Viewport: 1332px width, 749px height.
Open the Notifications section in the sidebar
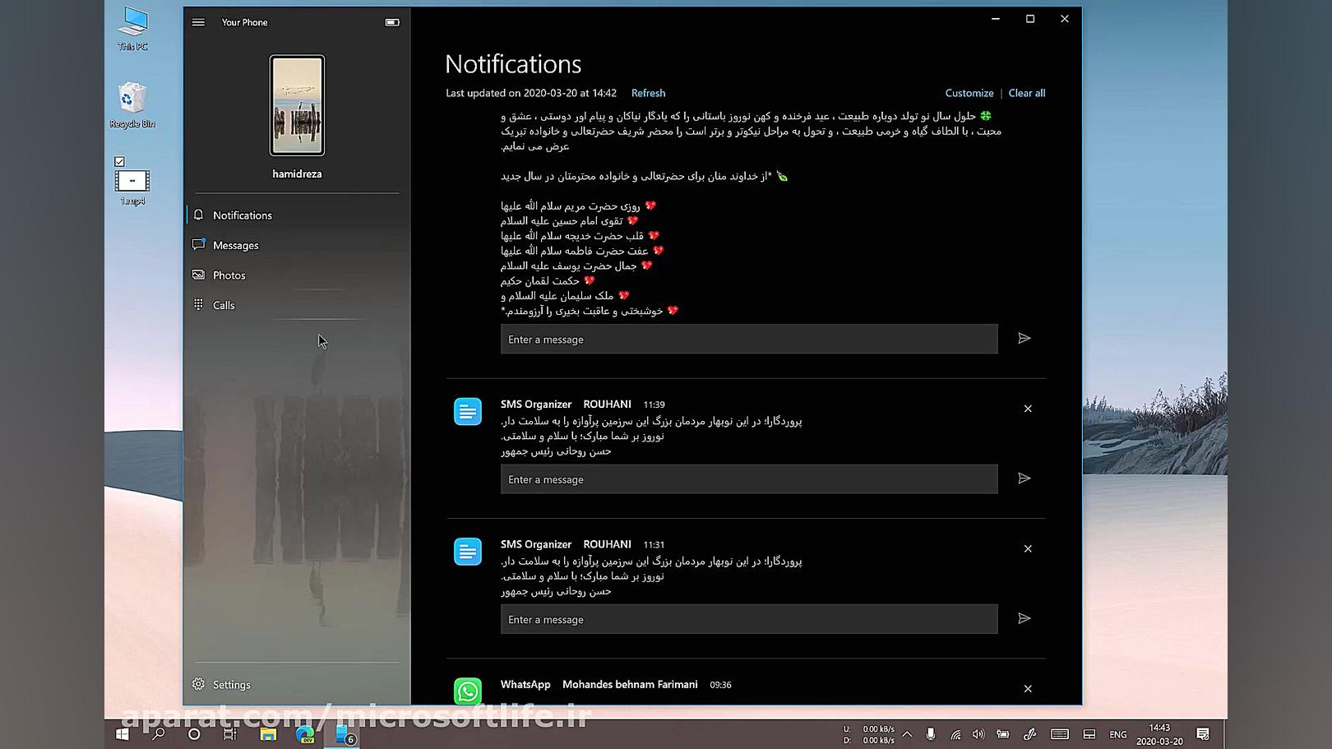point(297,215)
